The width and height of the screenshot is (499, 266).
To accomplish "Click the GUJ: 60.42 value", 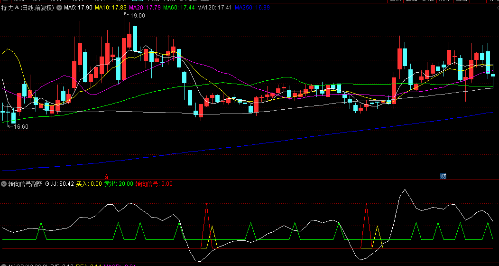I will (x=59, y=184).
